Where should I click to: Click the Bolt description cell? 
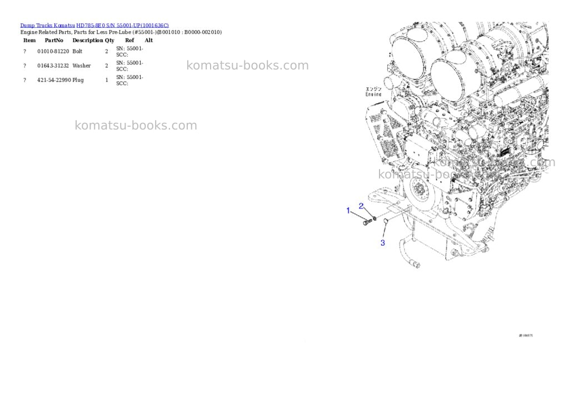[77, 52]
